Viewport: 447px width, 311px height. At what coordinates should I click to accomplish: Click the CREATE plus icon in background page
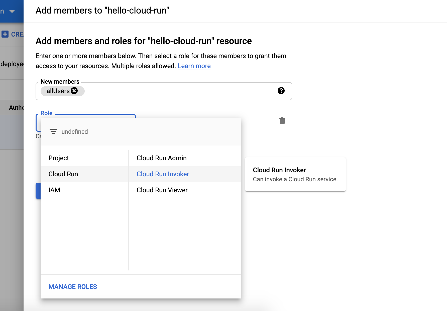(5, 34)
